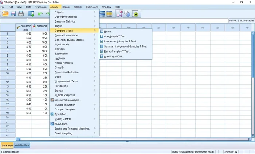
Task: Open Paired-Samples T Test dialog
Action: [117, 52]
